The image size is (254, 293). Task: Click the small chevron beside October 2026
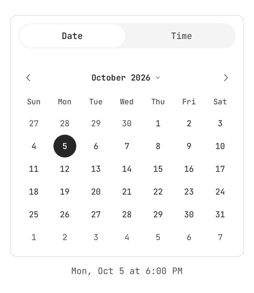(x=158, y=78)
